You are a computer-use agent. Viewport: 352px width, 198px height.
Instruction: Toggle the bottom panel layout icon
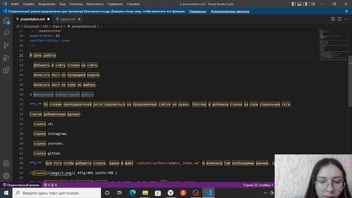coord(299,4)
